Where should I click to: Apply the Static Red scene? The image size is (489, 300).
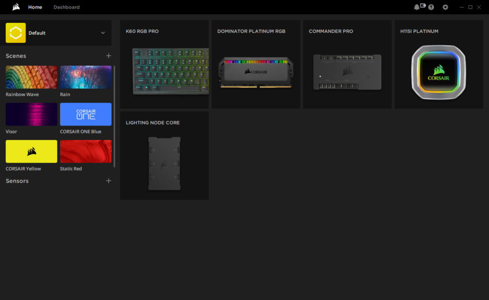[86, 151]
